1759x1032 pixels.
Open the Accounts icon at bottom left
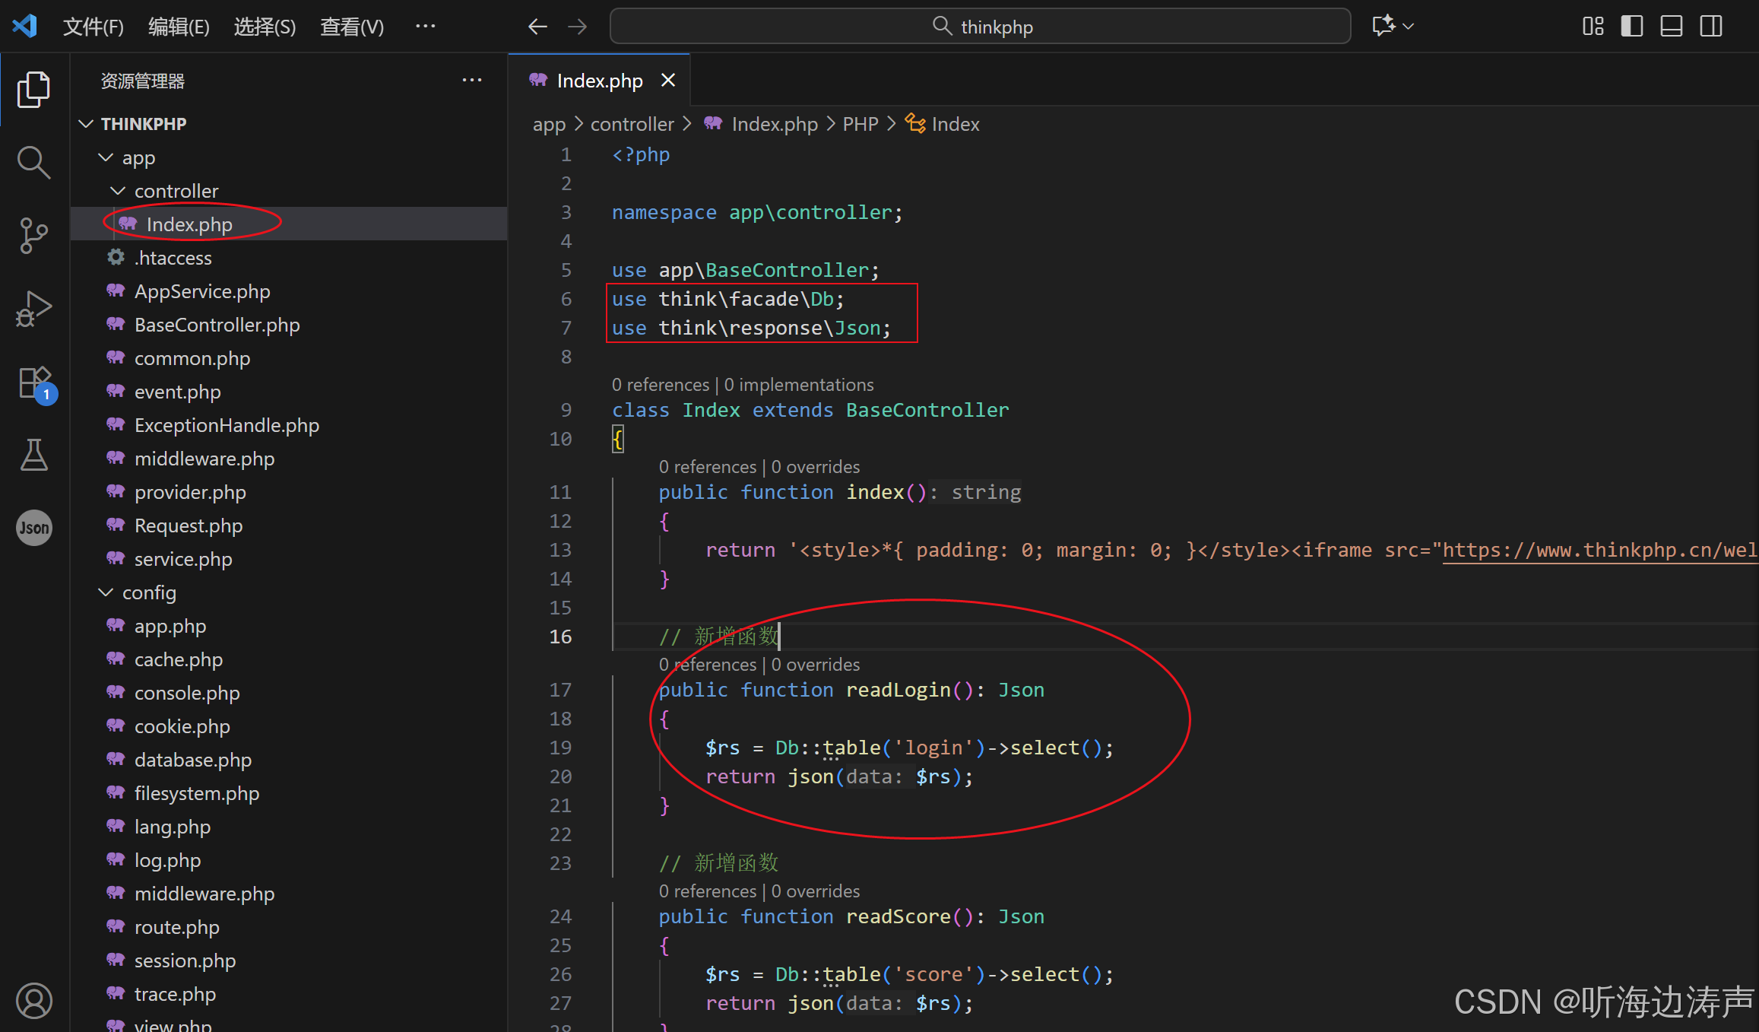coord(33,1001)
